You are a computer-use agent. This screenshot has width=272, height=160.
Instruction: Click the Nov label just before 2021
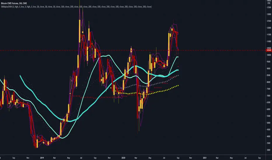191,158
